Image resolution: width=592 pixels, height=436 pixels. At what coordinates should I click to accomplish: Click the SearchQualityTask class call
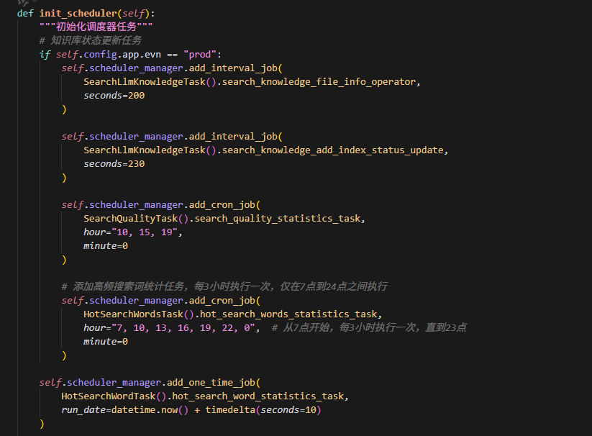tap(136, 219)
